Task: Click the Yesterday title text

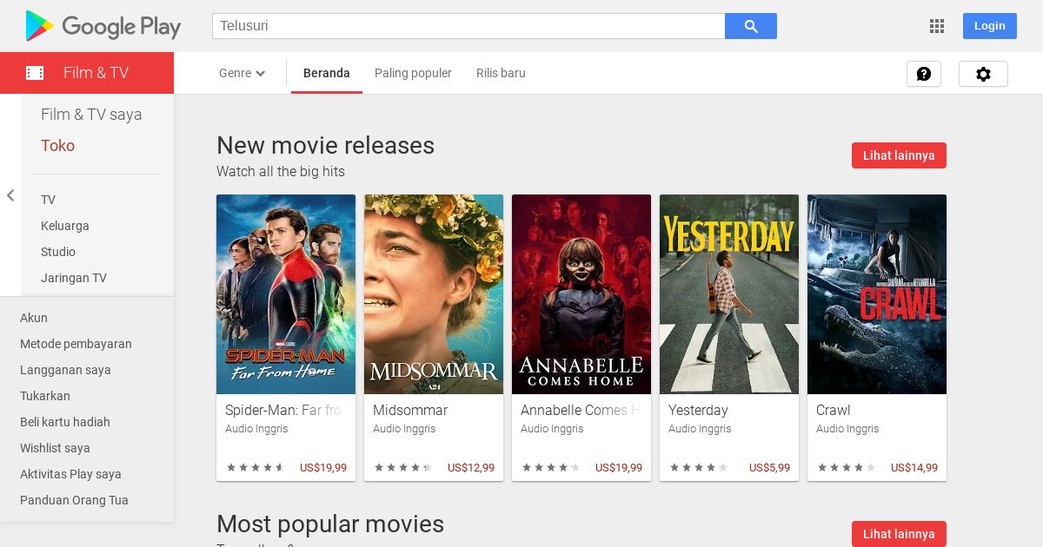Action: click(x=698, y=410)
